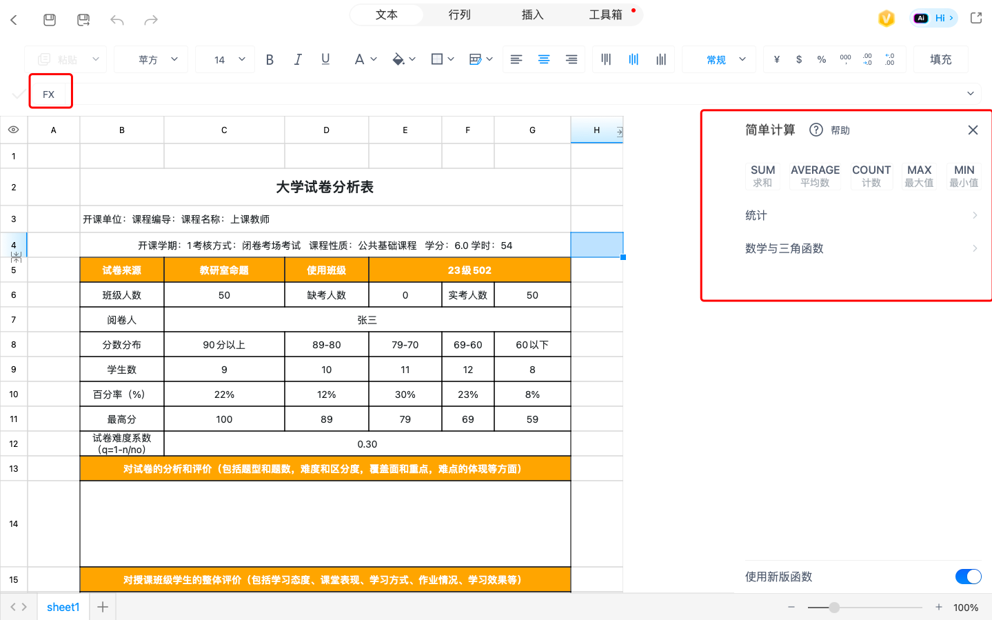The width and height of the screenshot is (992, 620).
Task: Click the save icon
Action: click(x=50, y=20)
